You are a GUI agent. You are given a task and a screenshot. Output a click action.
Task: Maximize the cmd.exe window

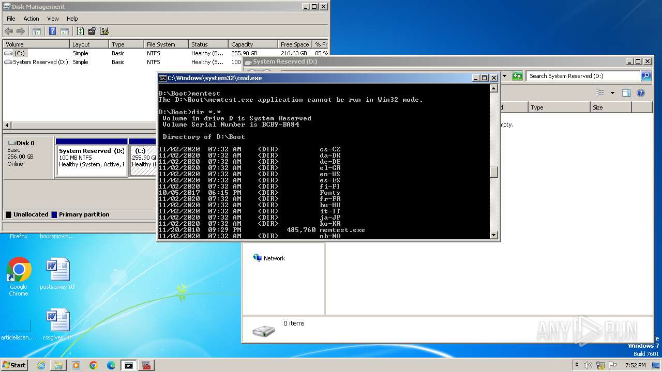(x=485, y=78)
